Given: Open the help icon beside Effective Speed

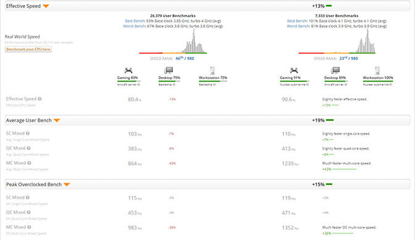Looking at the screenshot, I should [40, 99].
